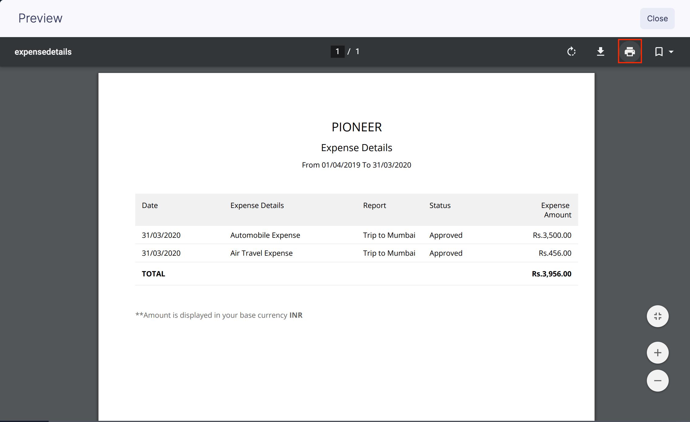This screenshot has height=422, width=690.
Task: Expand the bookmarks dropdown arrow
Action: click(671, 52)
